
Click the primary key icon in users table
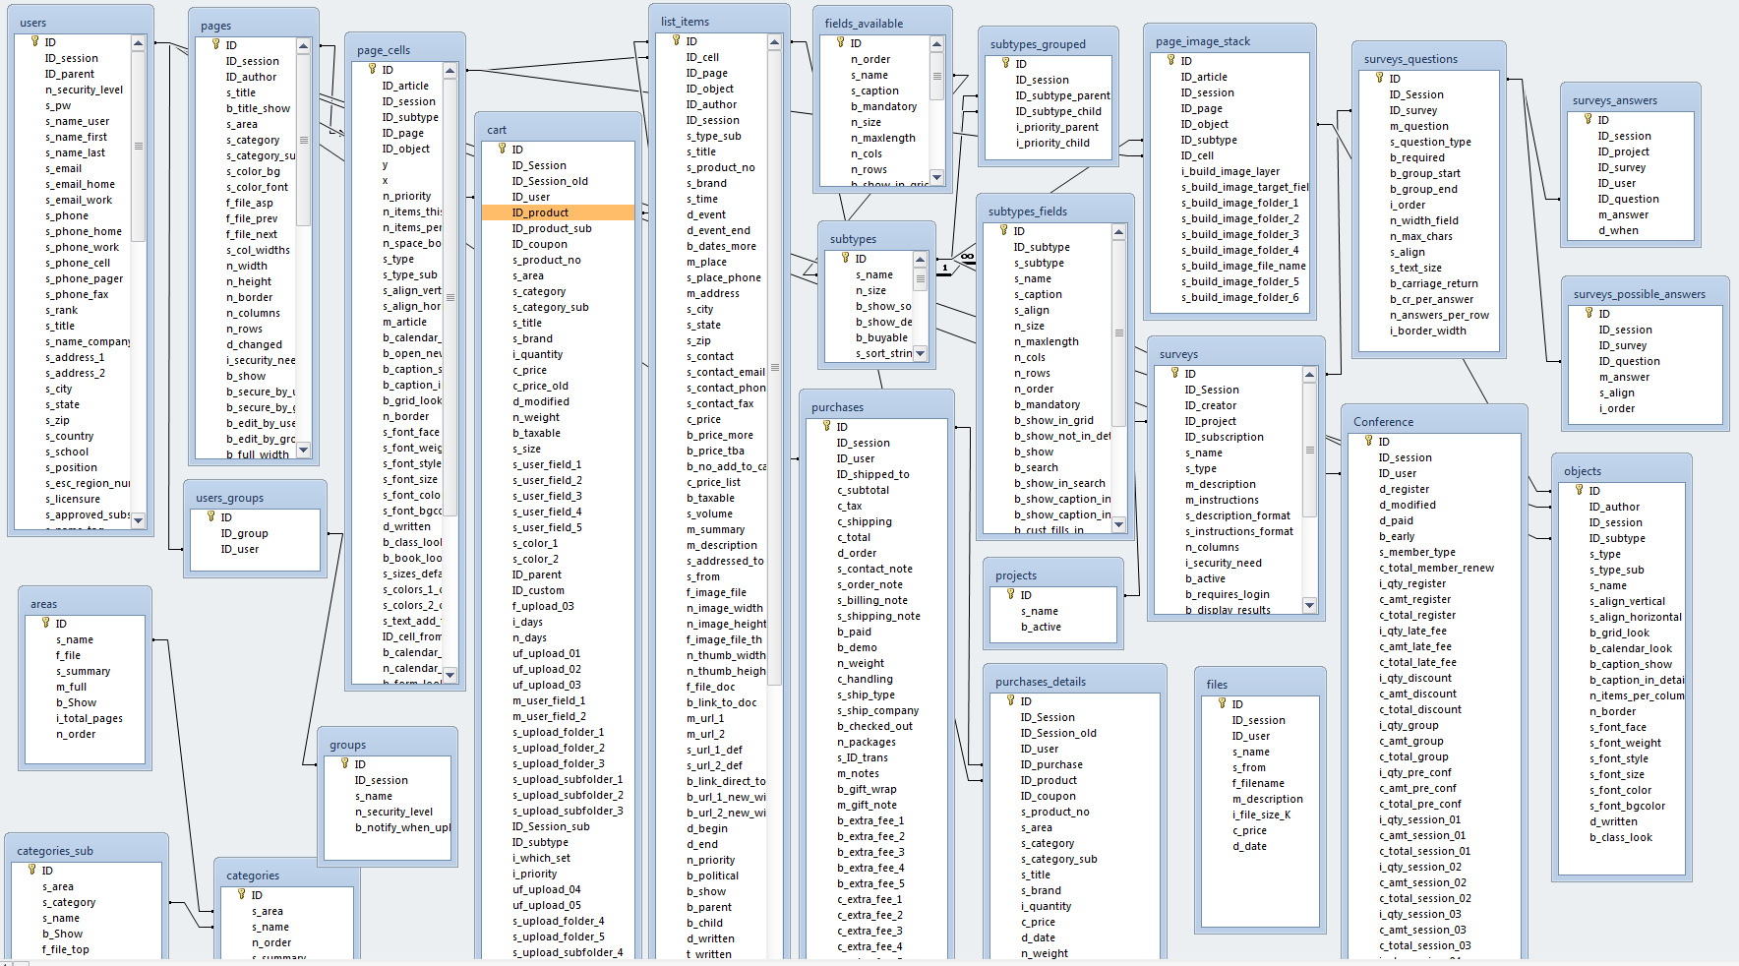point(34,42)
